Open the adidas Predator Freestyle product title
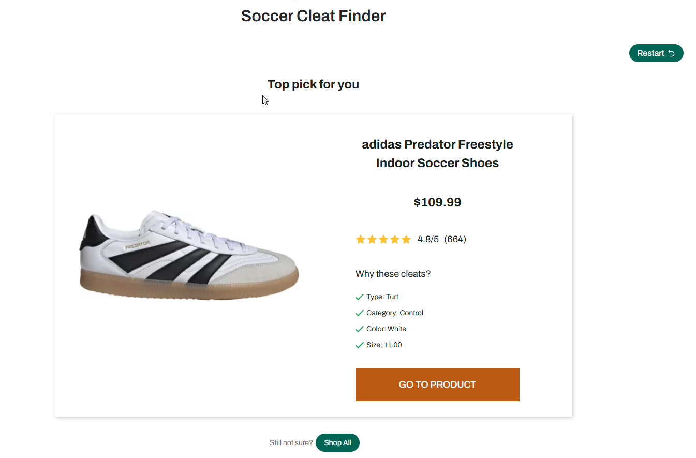 [x=437, y=154]
